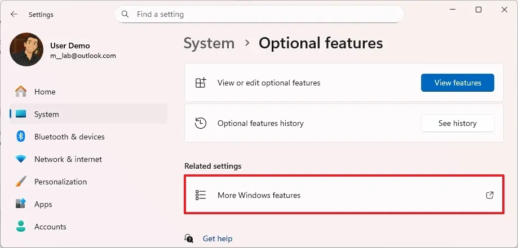Click the Personalization paintbrush icon
The image size is (518, 248).
click(21, 182)
